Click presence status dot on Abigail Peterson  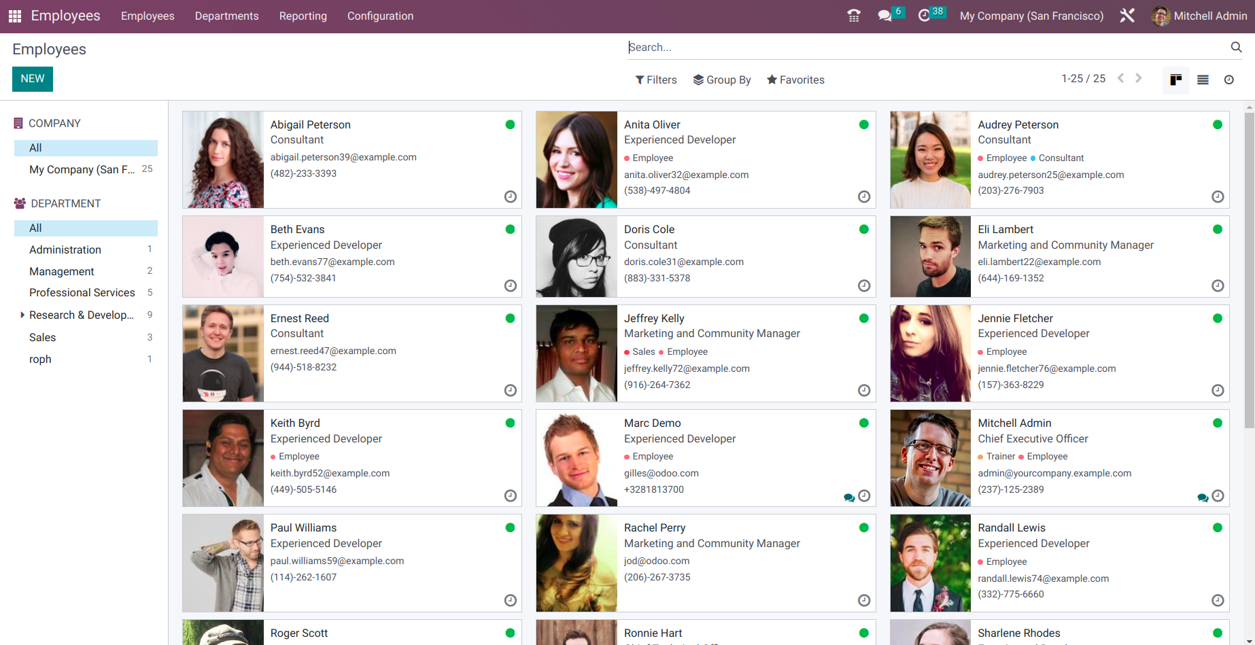(x=510, y=124)
